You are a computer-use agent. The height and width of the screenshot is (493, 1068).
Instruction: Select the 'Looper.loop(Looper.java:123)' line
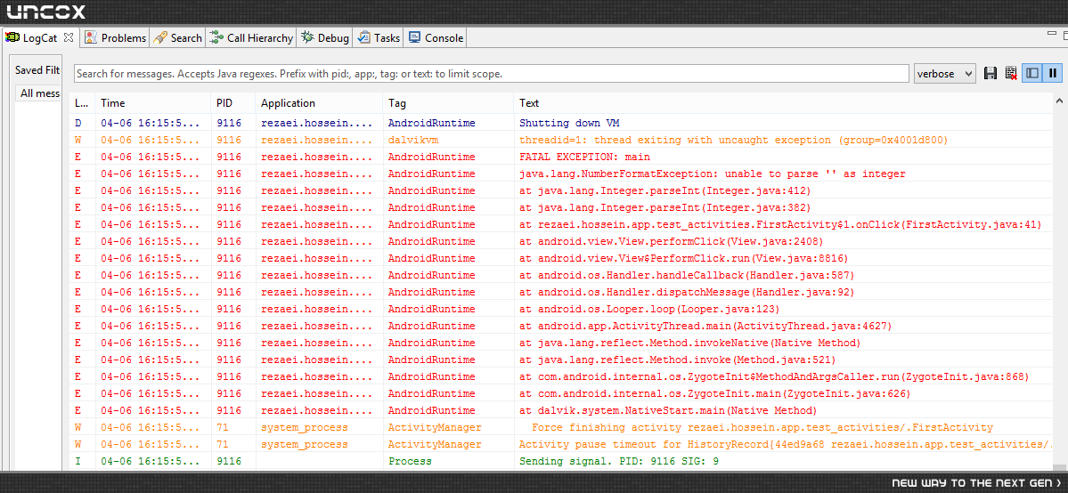561,309
